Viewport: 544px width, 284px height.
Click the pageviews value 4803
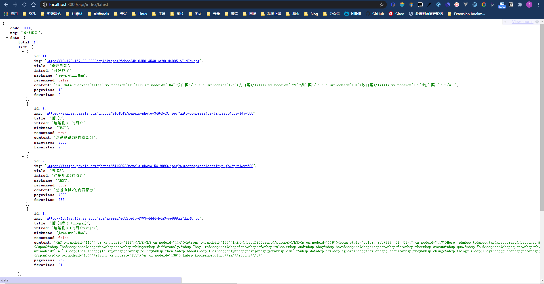(62, 195)
